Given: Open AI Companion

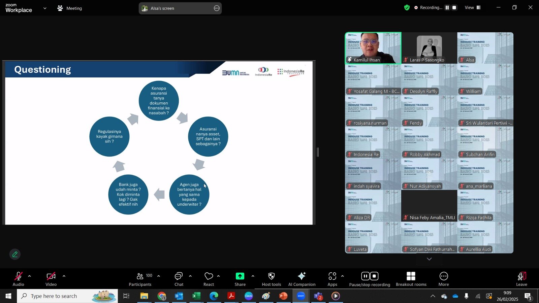Looking at the screenshot, I should point(302,279).
